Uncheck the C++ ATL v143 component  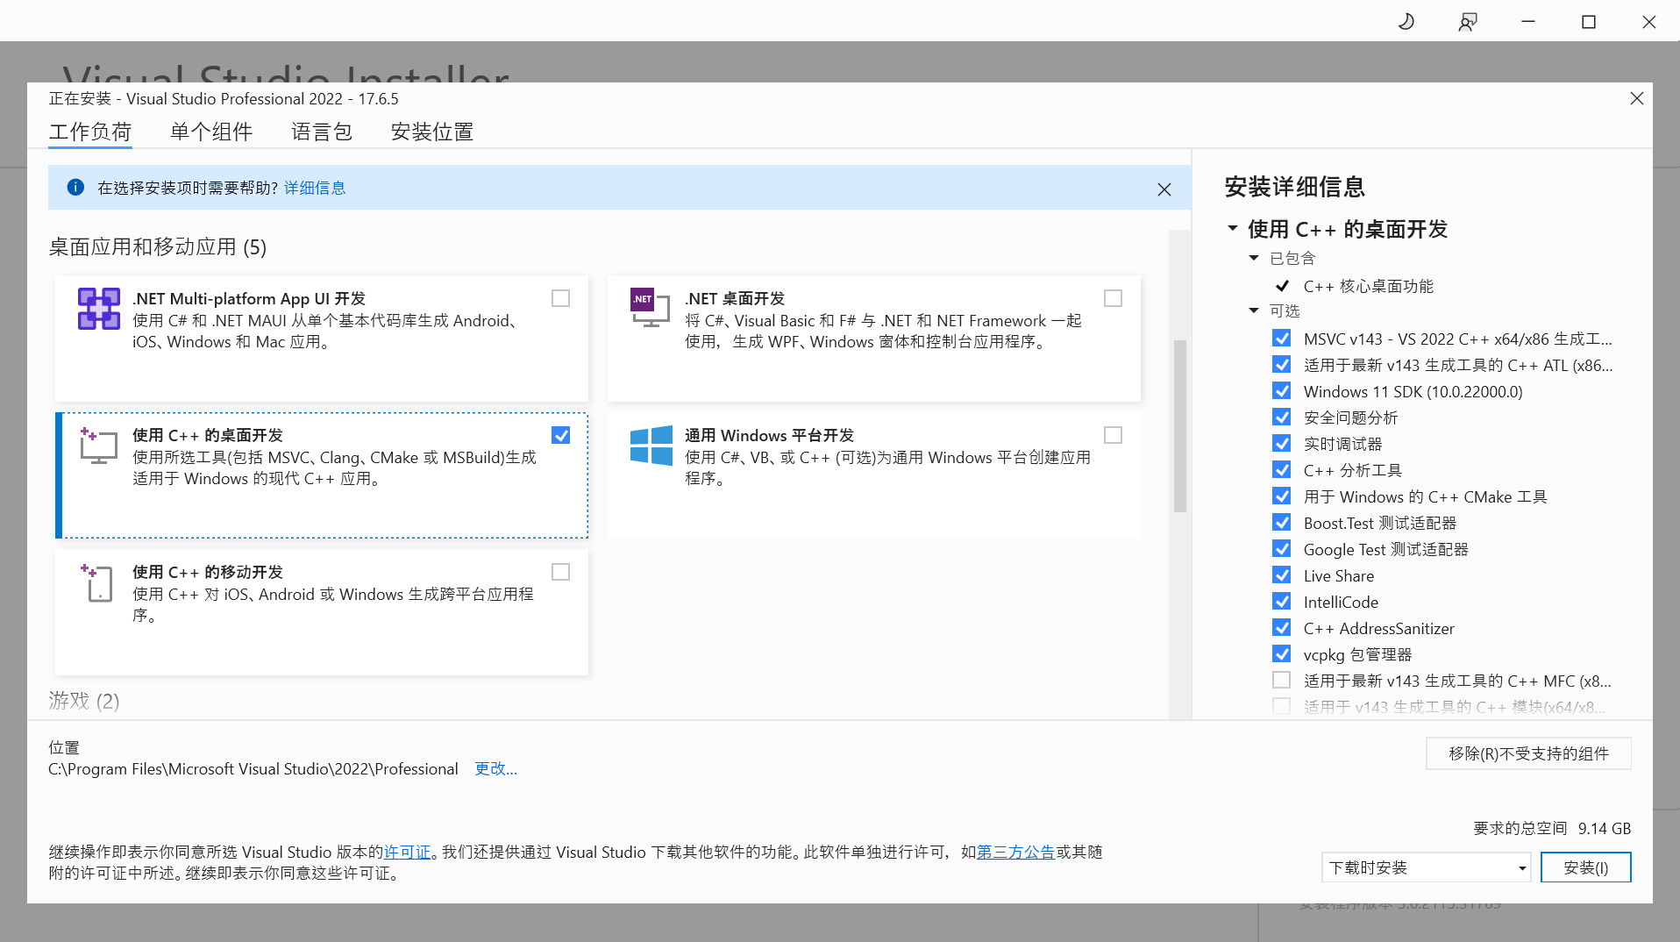point(1281,364)
